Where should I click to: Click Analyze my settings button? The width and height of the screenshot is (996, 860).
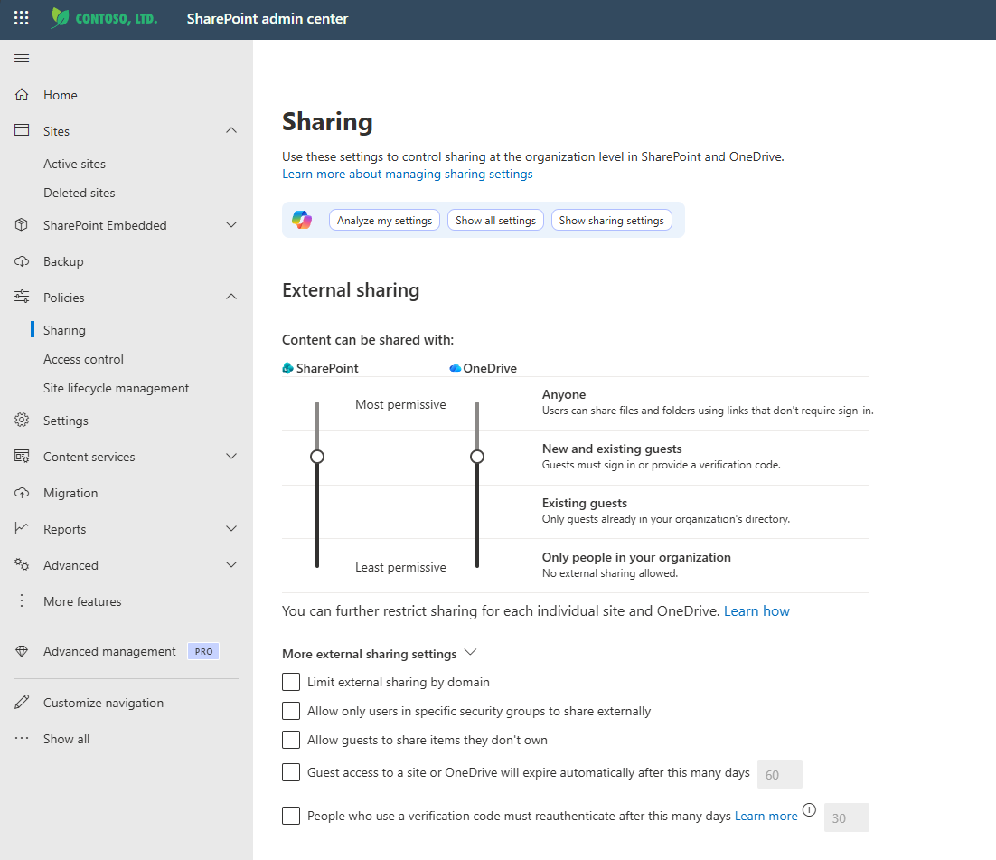384,220
